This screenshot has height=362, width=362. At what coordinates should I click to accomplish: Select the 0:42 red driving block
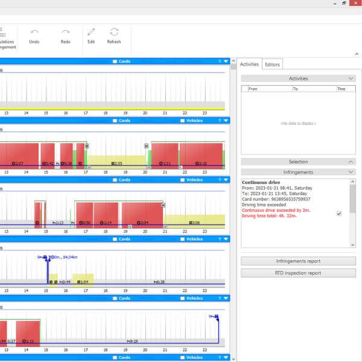point(48,156)
